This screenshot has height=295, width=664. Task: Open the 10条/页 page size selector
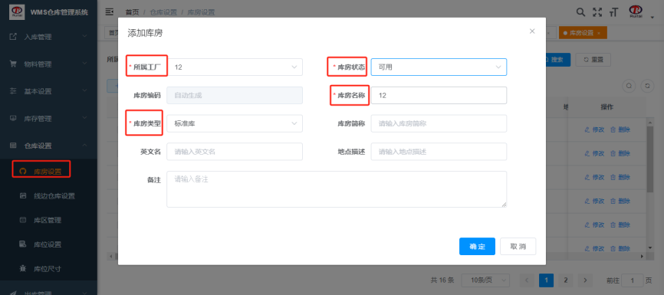pyautogui.click(x=485, y=280)
